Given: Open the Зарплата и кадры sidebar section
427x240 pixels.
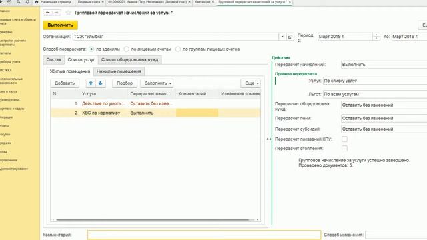Looking at the screenshot, I should pos(12,109).
